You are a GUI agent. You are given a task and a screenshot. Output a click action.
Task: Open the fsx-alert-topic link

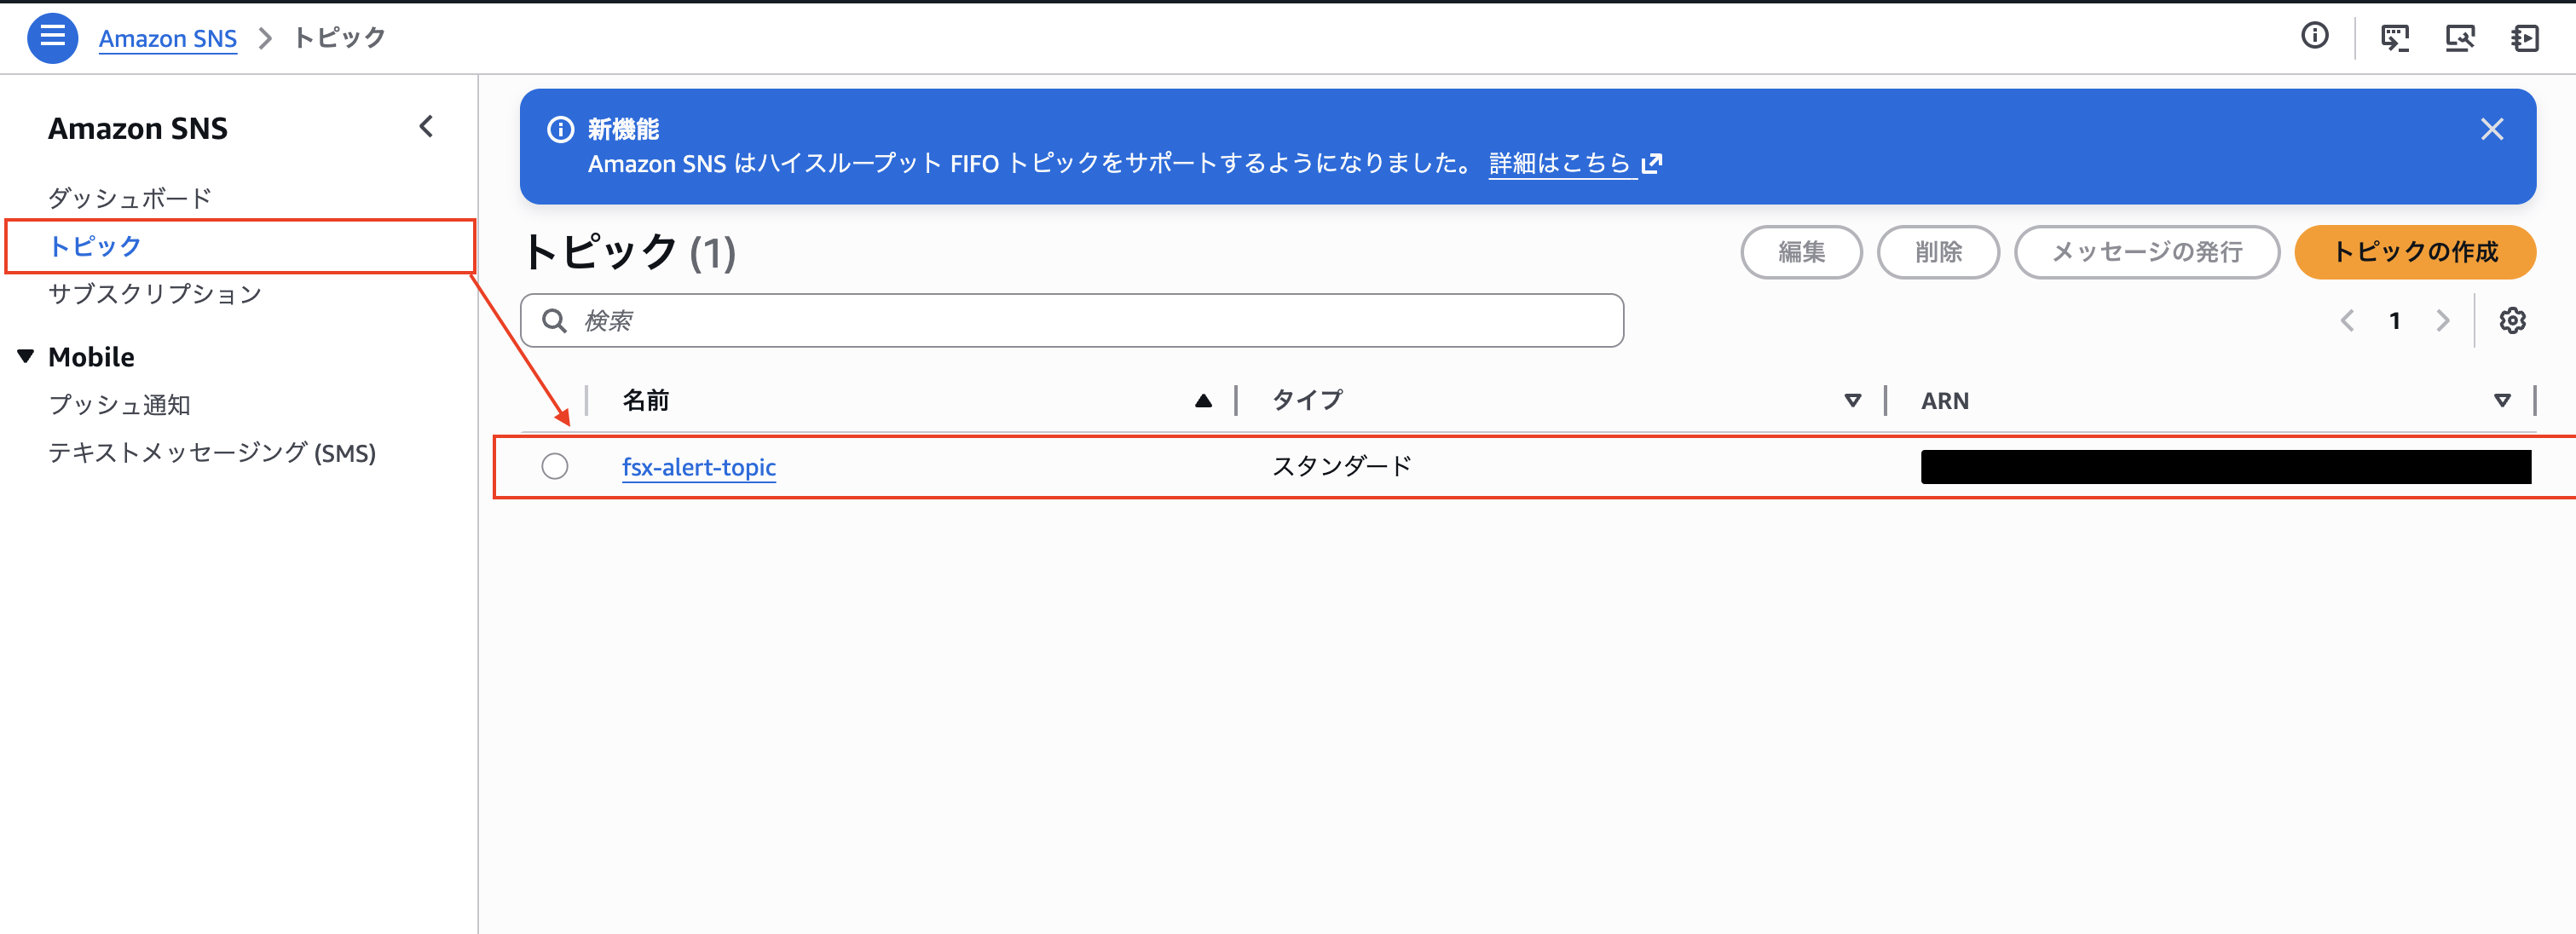click(x=698, y=467)
